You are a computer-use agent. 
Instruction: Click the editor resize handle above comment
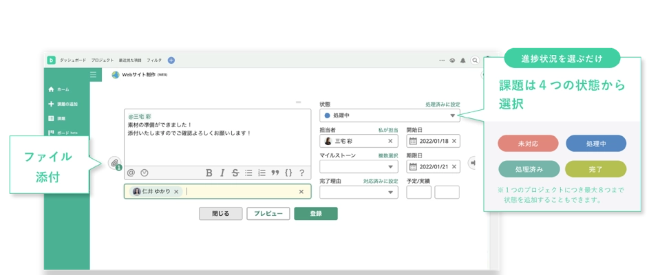coord(298,102)
